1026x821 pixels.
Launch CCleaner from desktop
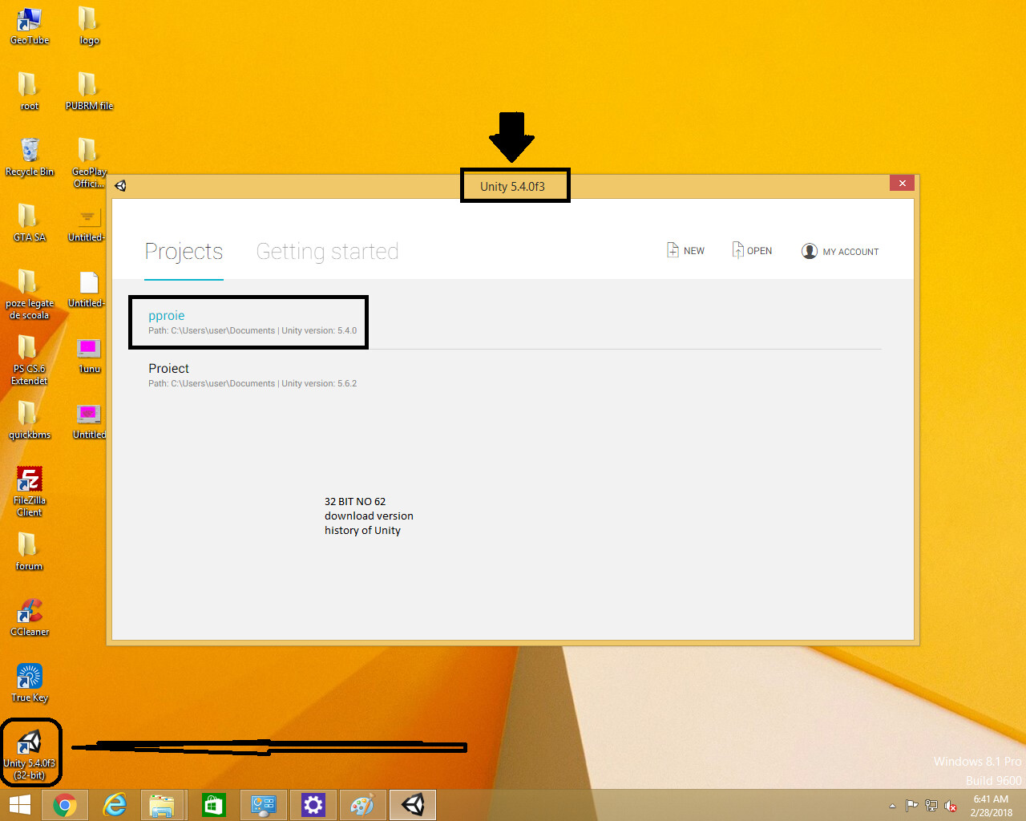click(x=30, y=617)
